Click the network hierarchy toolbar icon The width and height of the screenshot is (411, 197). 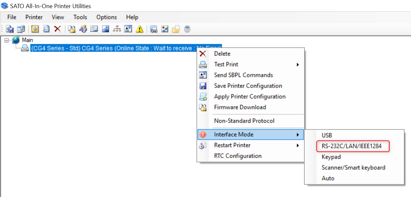(117, 29)
